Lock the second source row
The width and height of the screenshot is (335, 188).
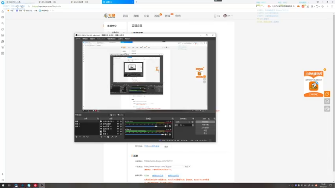point(121,124)
